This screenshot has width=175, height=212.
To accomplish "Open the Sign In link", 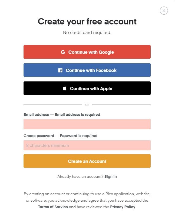I will (111, 176).
